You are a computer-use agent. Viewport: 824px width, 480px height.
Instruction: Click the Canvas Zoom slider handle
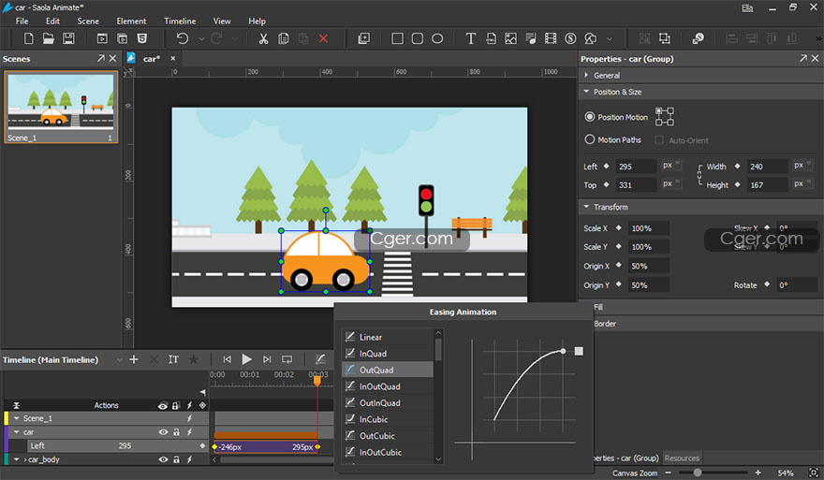pos(698,473)
